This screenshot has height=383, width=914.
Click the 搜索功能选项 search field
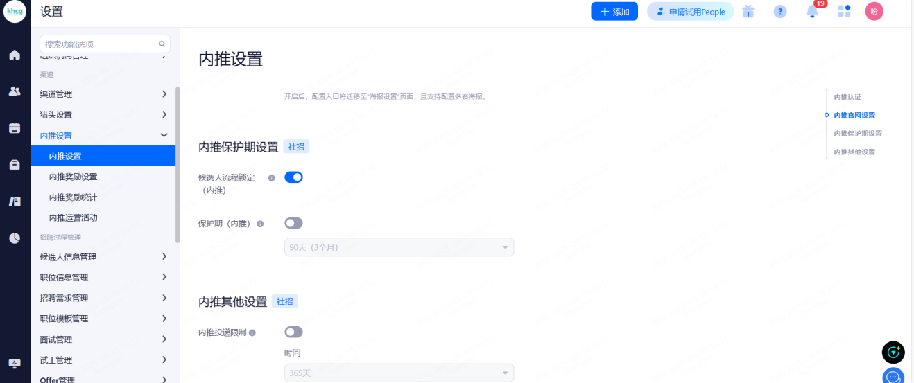coord(101,44)
